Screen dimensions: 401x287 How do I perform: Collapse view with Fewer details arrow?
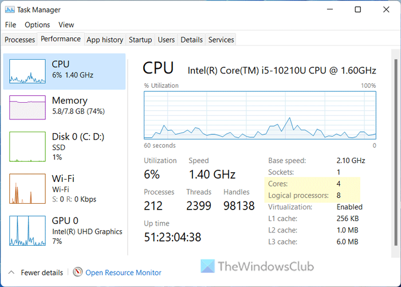[x=11, y=272]
